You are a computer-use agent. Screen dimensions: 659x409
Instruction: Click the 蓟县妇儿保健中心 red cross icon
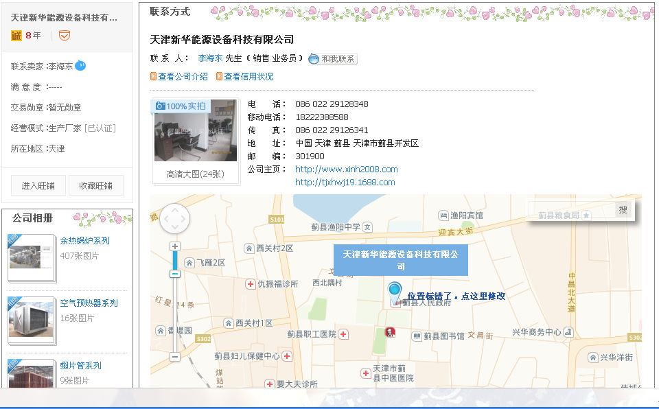click(287, 356)
